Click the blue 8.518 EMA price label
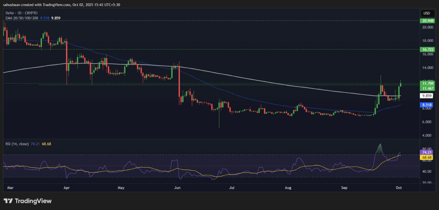Viewport: 439px width, 210px height. click(x=427, y=105)
